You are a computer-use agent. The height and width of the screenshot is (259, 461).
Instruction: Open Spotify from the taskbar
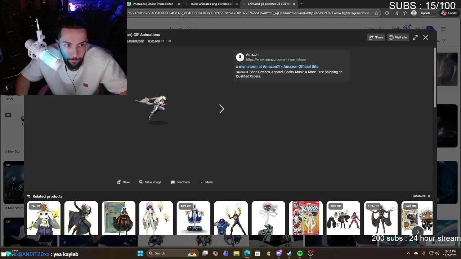[x=300, y=253]
